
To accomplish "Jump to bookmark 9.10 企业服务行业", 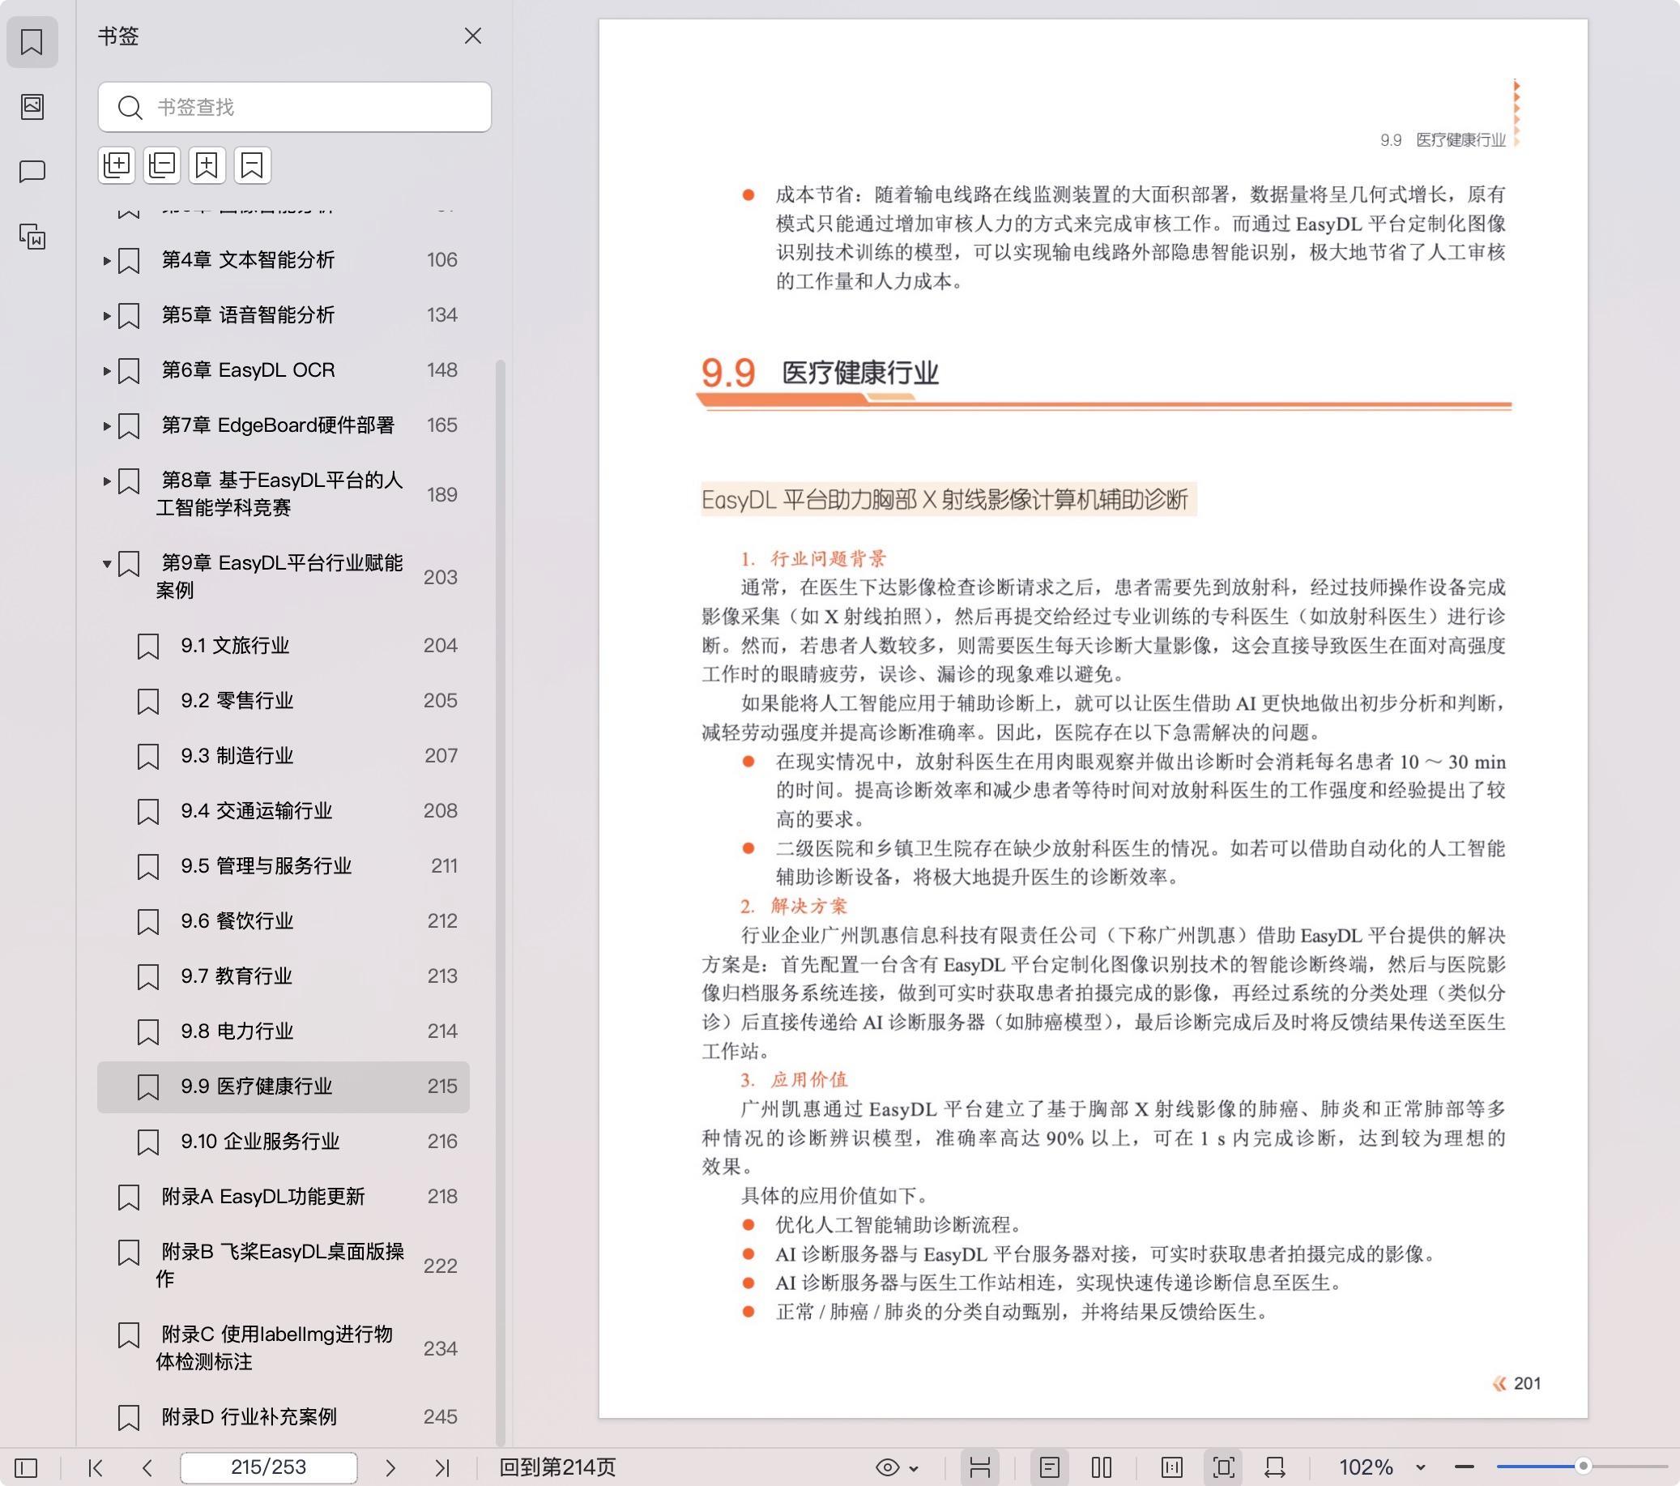I will click(260, 1142).
